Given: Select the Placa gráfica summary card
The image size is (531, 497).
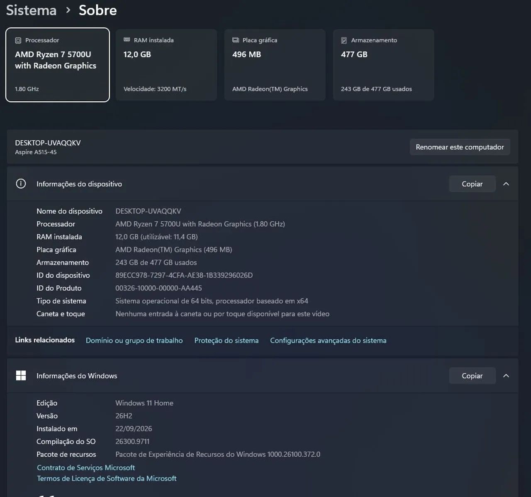Looking at the screenshot, I should [275, 65].
